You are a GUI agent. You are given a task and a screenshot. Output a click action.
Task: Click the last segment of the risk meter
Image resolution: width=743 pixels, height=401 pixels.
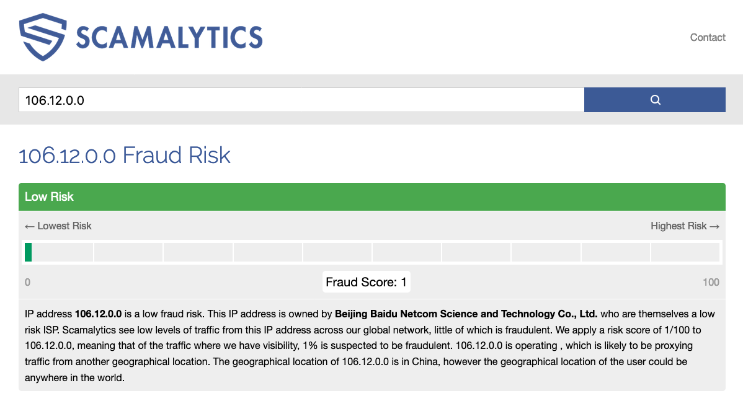[685, 252]
